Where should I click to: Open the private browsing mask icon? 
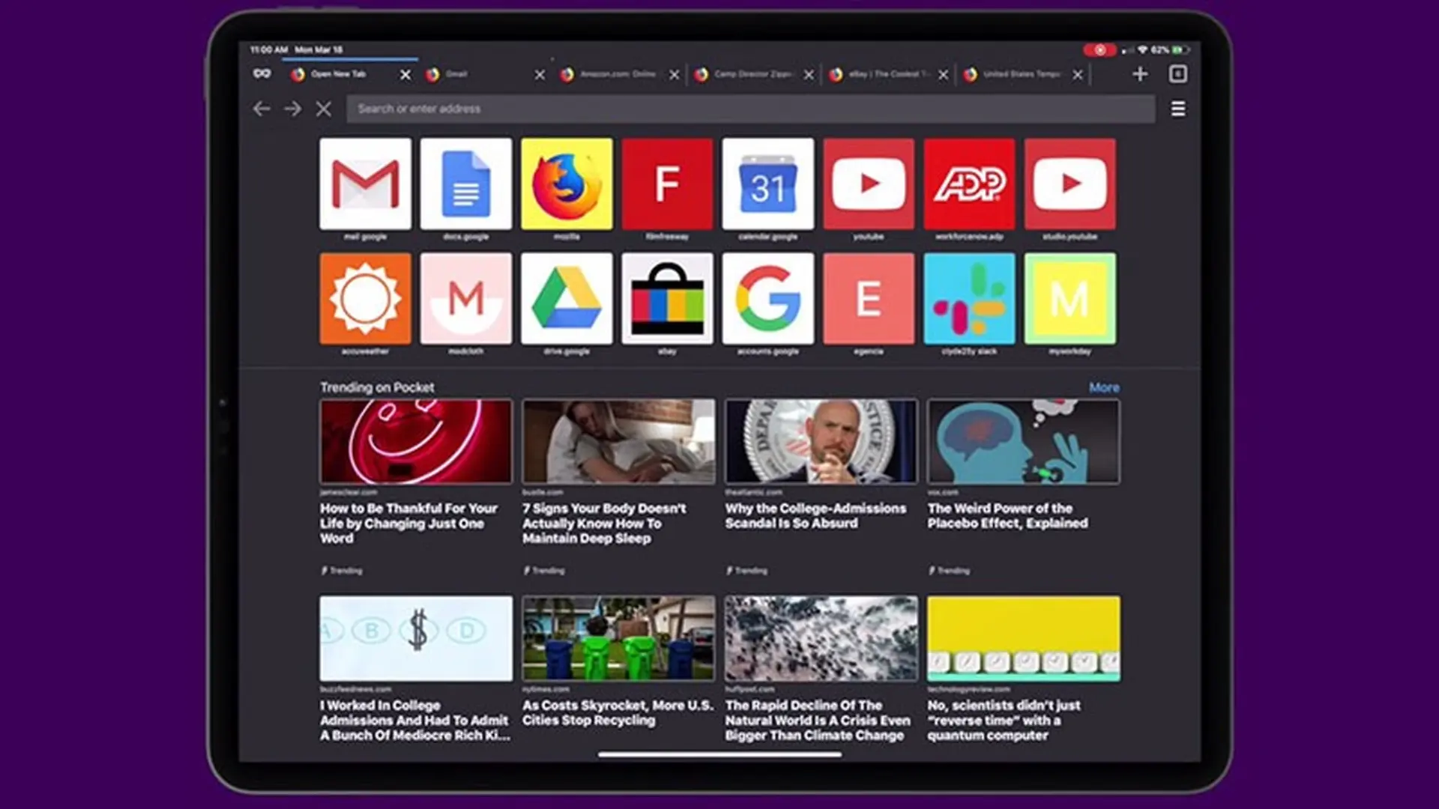tap(262, 73)
